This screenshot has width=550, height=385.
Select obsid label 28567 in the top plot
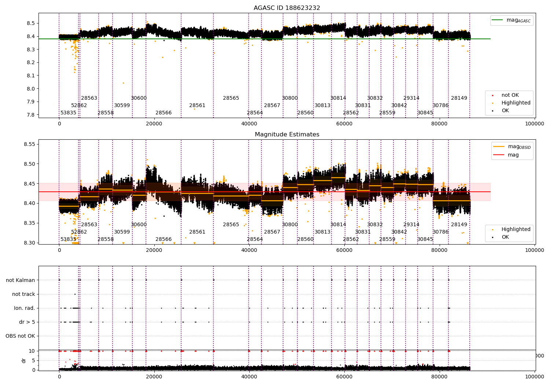[272, 106]
